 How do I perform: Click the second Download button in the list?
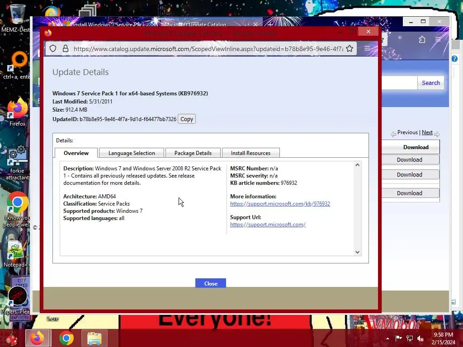tap(410, 175)
